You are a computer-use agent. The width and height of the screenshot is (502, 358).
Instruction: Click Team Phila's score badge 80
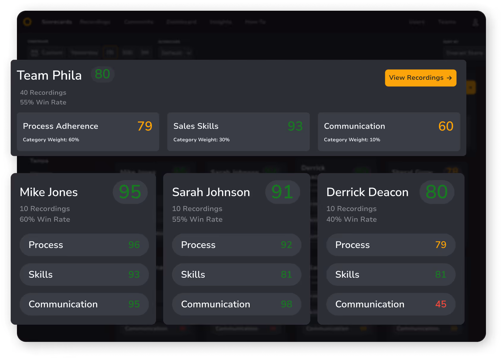tap(103, 74)
